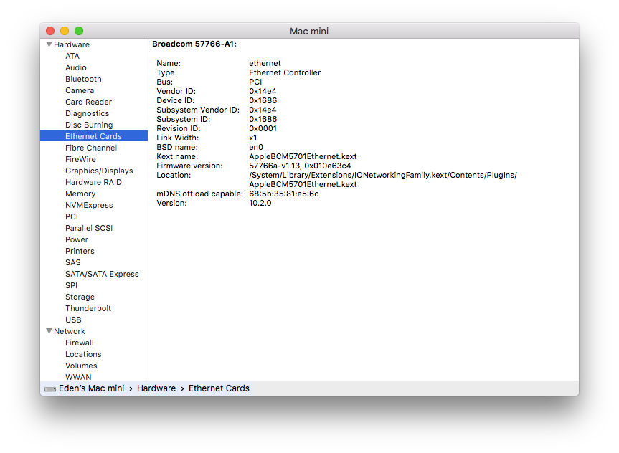Image resolution: width=619 pixels, height=453 pixels.
Task: Go to Eden's Mac mini in path bar
Action: [91, 388]
